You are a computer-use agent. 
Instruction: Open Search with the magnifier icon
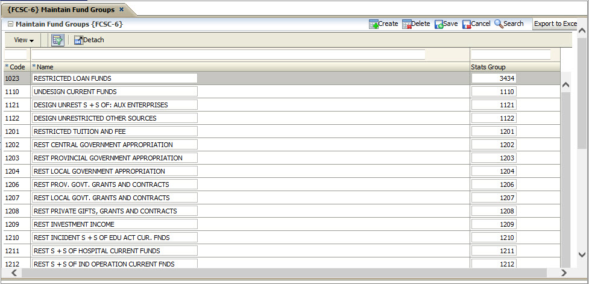point(499,24)
